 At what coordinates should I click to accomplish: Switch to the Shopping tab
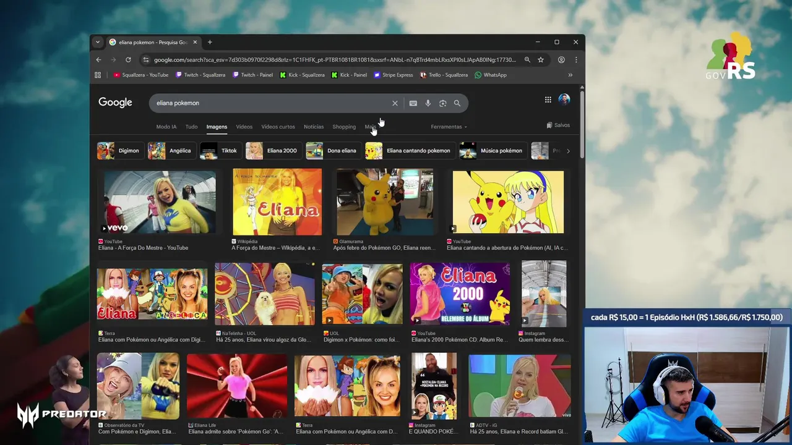(x=344, y=127)
